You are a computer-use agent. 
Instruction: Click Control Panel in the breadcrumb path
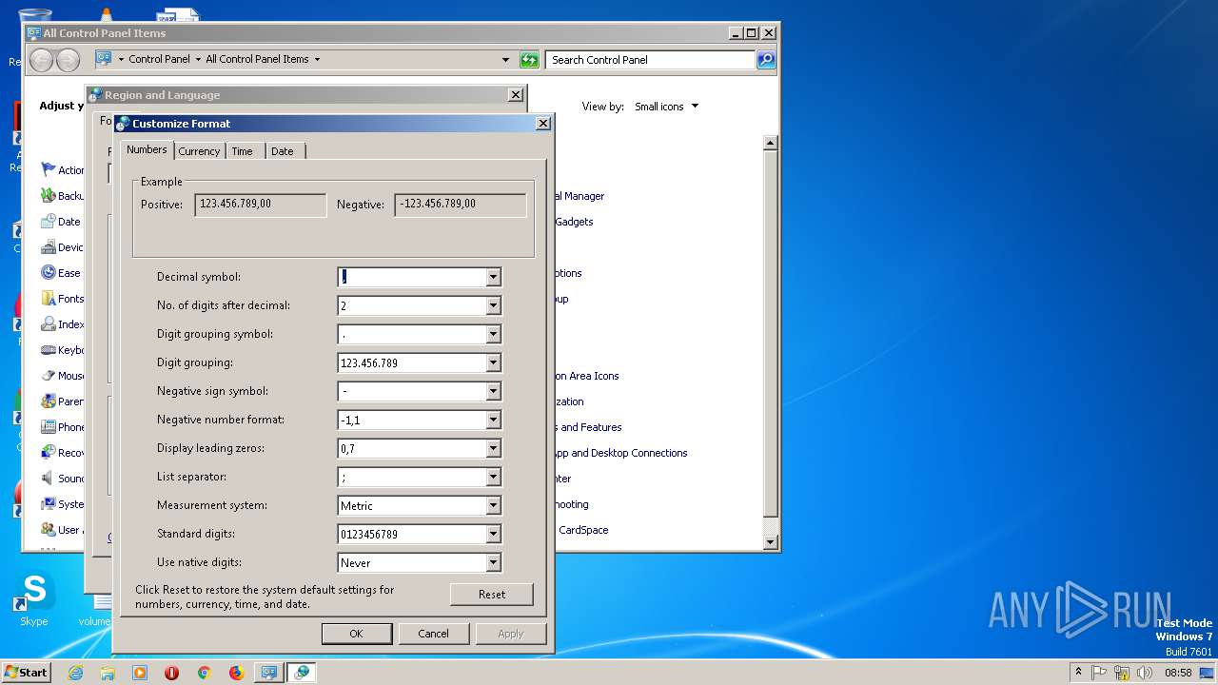(159, 59)
